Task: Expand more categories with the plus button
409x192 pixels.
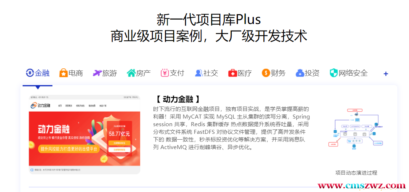Action: [x=386, y=74]
